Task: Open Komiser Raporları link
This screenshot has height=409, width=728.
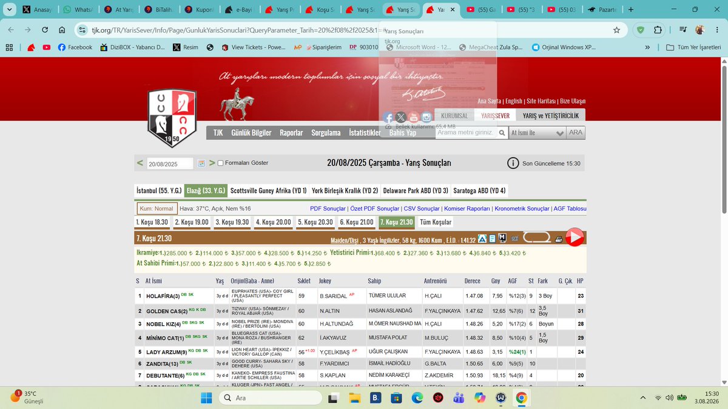Action: [467, 208]
